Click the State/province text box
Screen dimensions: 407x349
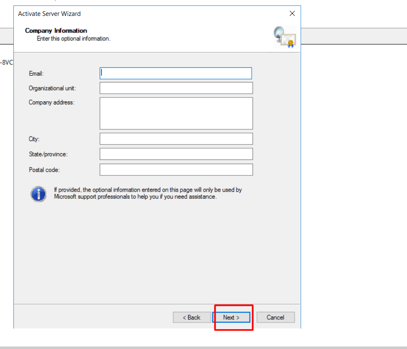pyautogui.click(x=176, y=154)
